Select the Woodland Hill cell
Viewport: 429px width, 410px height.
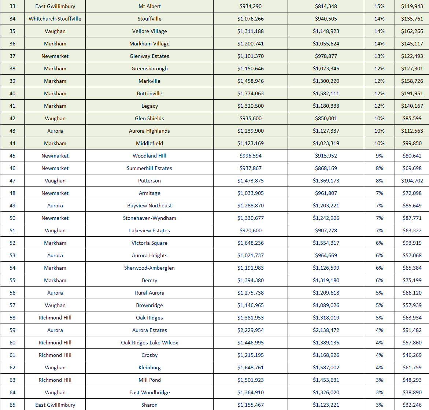click(149, 156)
